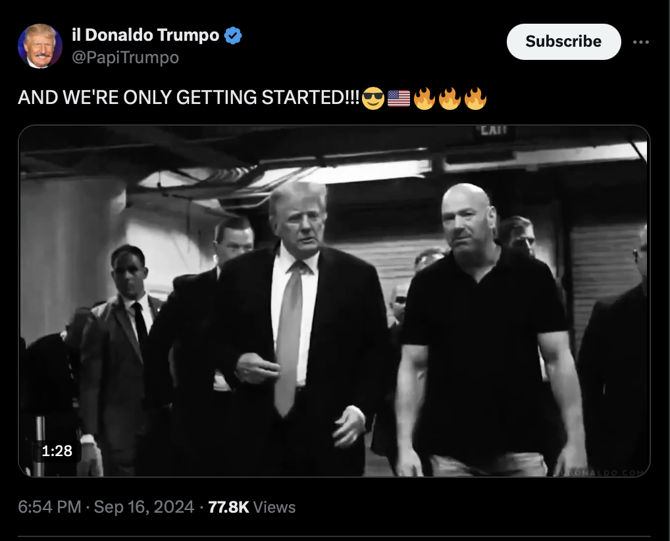
Task: Select the sunglasses face emoji
Action: (373, 98)
